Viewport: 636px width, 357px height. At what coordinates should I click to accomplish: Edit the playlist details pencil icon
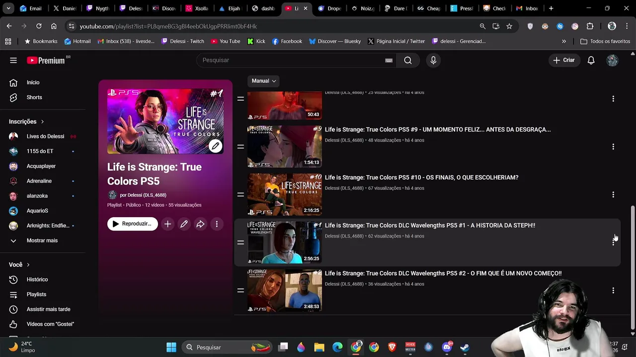tap(184, 224)
